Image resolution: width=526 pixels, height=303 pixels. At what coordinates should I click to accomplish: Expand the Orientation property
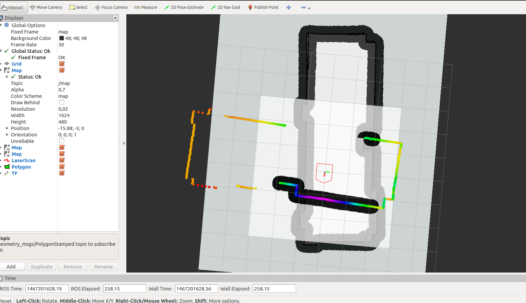[x=7, y=135]
